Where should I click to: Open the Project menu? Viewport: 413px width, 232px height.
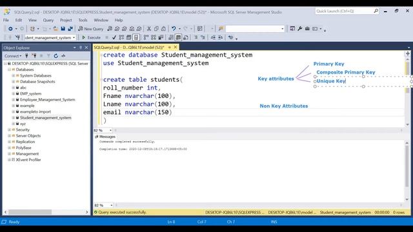66,20
